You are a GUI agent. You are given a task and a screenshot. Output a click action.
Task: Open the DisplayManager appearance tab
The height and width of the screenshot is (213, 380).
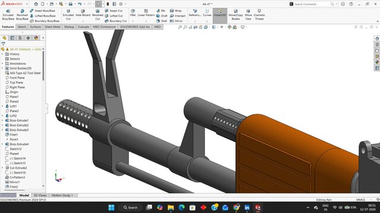click(x=36, y=38)
